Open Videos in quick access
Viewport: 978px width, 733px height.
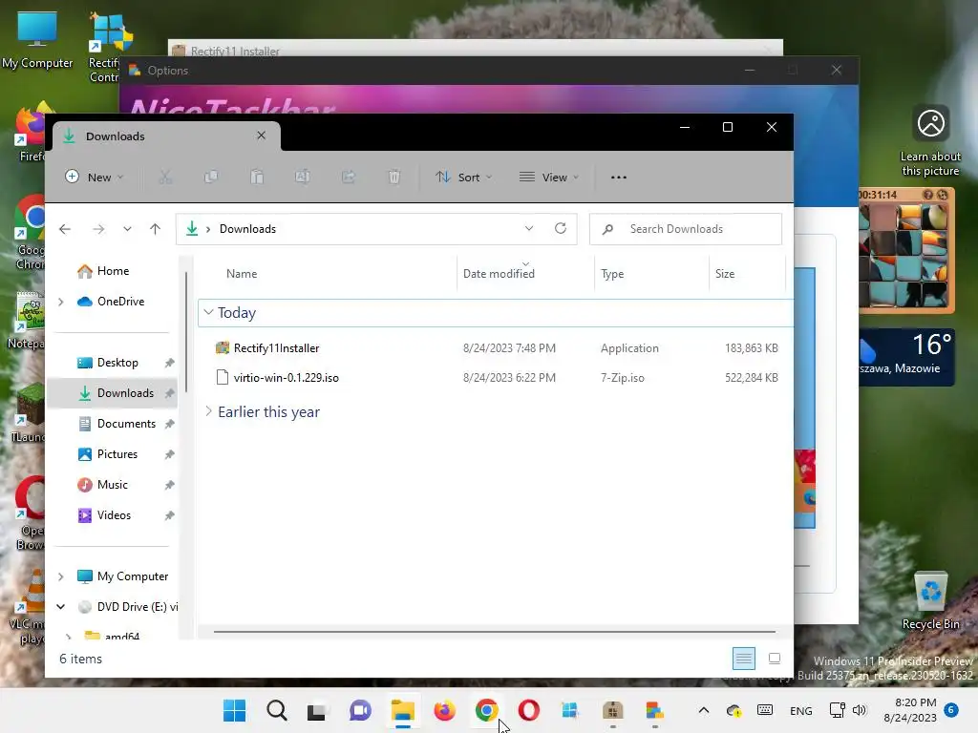tap(116, 515)
